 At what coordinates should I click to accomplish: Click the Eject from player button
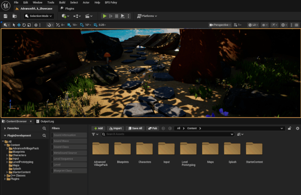click(x=122, y=16)
